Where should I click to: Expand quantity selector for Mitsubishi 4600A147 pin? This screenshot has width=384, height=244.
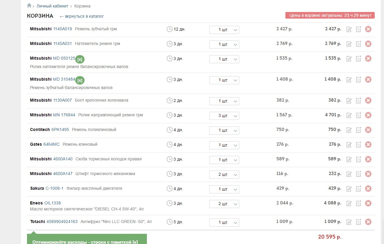click(x=224, y=174)
